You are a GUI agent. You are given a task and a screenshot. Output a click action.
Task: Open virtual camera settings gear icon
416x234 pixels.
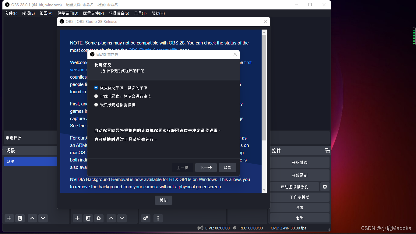coord(325,187)
